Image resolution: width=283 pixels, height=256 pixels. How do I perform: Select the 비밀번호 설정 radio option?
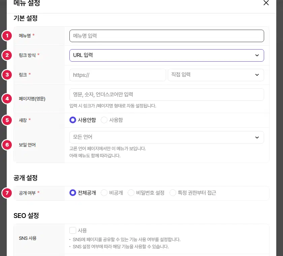point(131,193)
